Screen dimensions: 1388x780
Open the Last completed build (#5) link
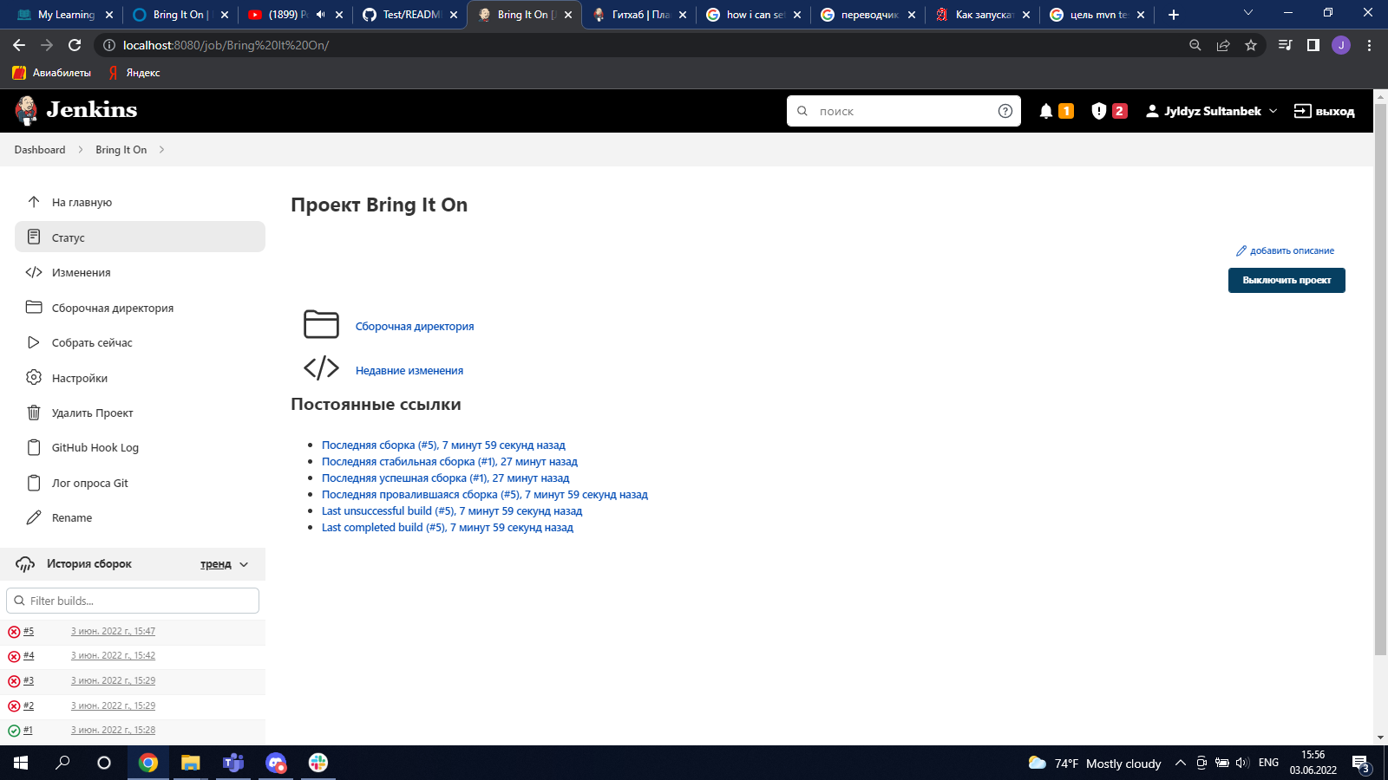pos(448,528)
